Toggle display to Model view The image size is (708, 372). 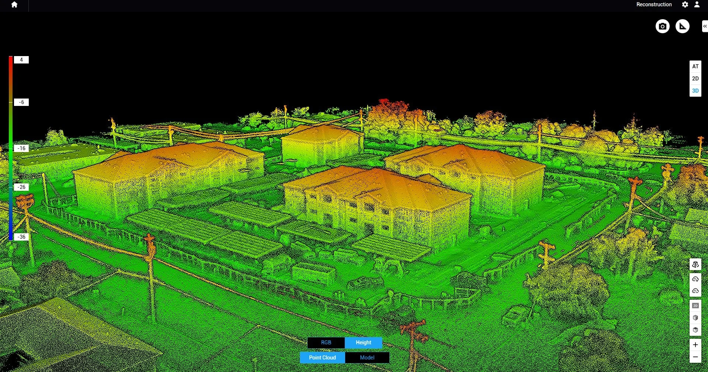[x=367, y=357]
